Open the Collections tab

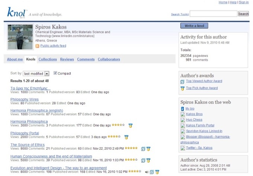[48, 59]
